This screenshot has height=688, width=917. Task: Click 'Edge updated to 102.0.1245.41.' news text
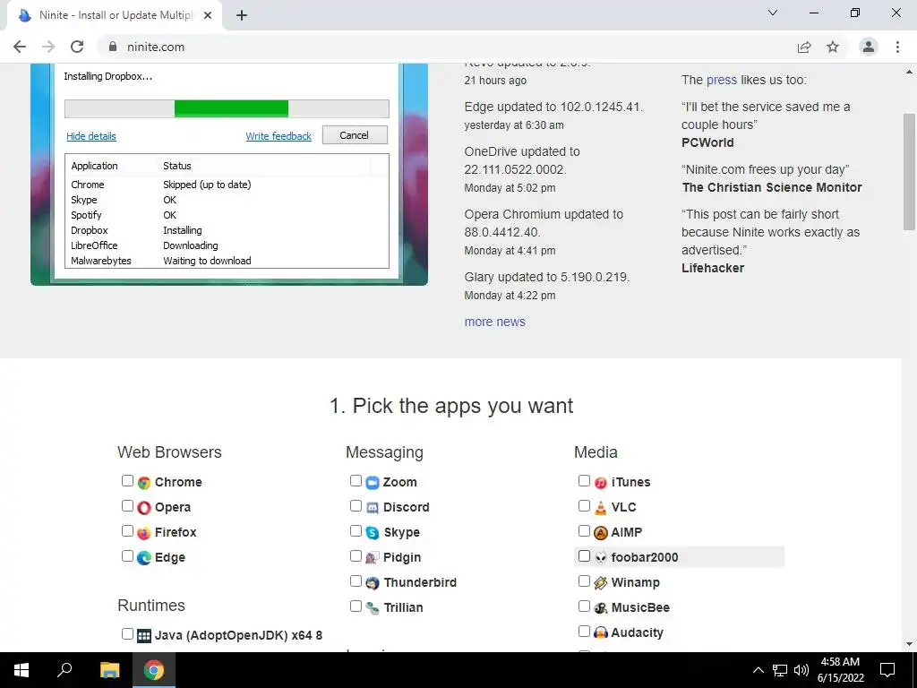click(553, 107)
